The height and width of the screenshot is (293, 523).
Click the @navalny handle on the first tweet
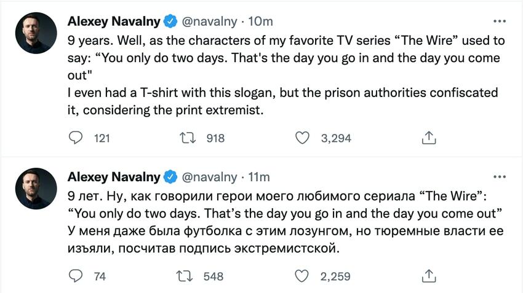(x=209, y=22)
